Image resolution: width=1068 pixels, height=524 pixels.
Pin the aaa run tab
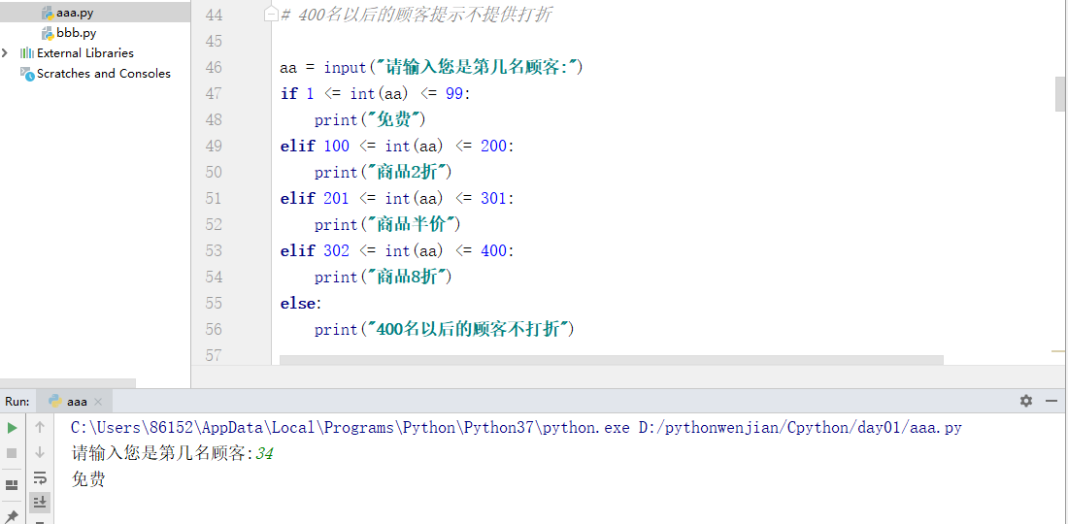[x=13, y=516]
